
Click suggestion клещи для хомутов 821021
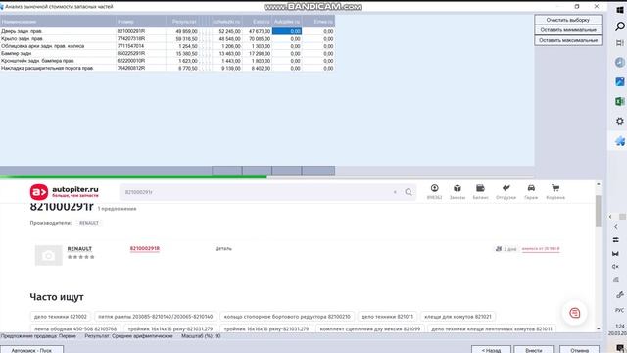click(x=458, y=316)
